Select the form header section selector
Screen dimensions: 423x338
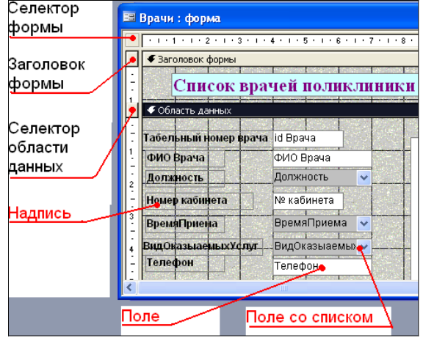(x=132, y=59)
